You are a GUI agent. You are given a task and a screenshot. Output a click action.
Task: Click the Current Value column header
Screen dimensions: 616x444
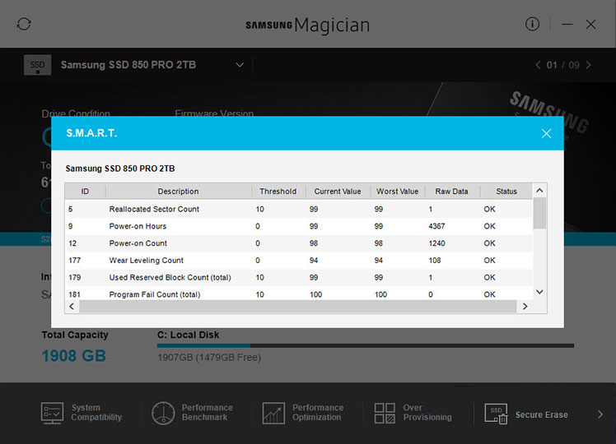point(338,192)
